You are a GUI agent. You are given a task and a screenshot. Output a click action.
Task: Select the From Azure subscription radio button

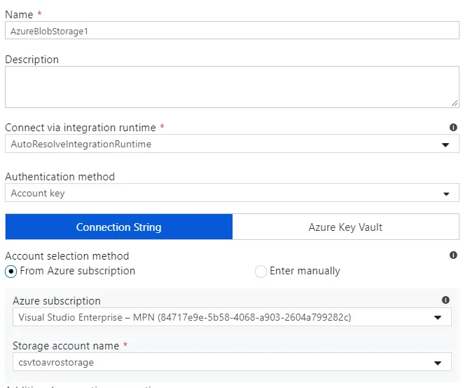pyautogui.click(x=11, y=272)
